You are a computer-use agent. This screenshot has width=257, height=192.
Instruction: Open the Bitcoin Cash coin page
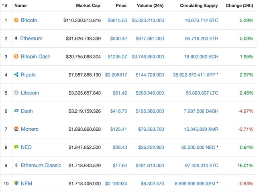[36, 57]
